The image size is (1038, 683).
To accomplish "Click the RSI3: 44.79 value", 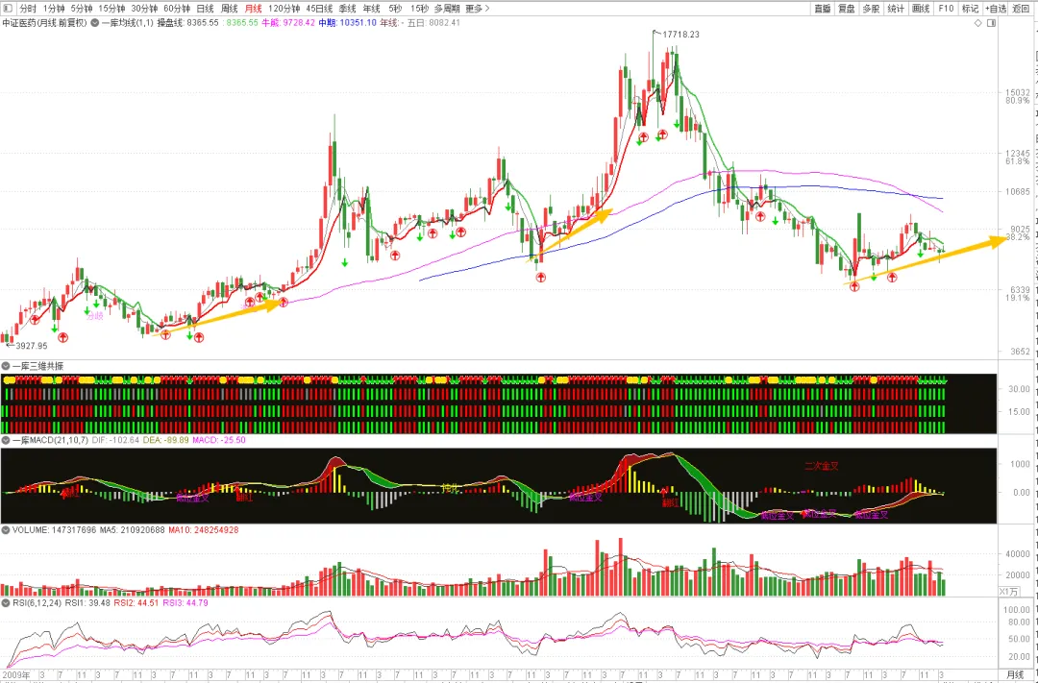I will pyautogui.click(x=185, y=603).
